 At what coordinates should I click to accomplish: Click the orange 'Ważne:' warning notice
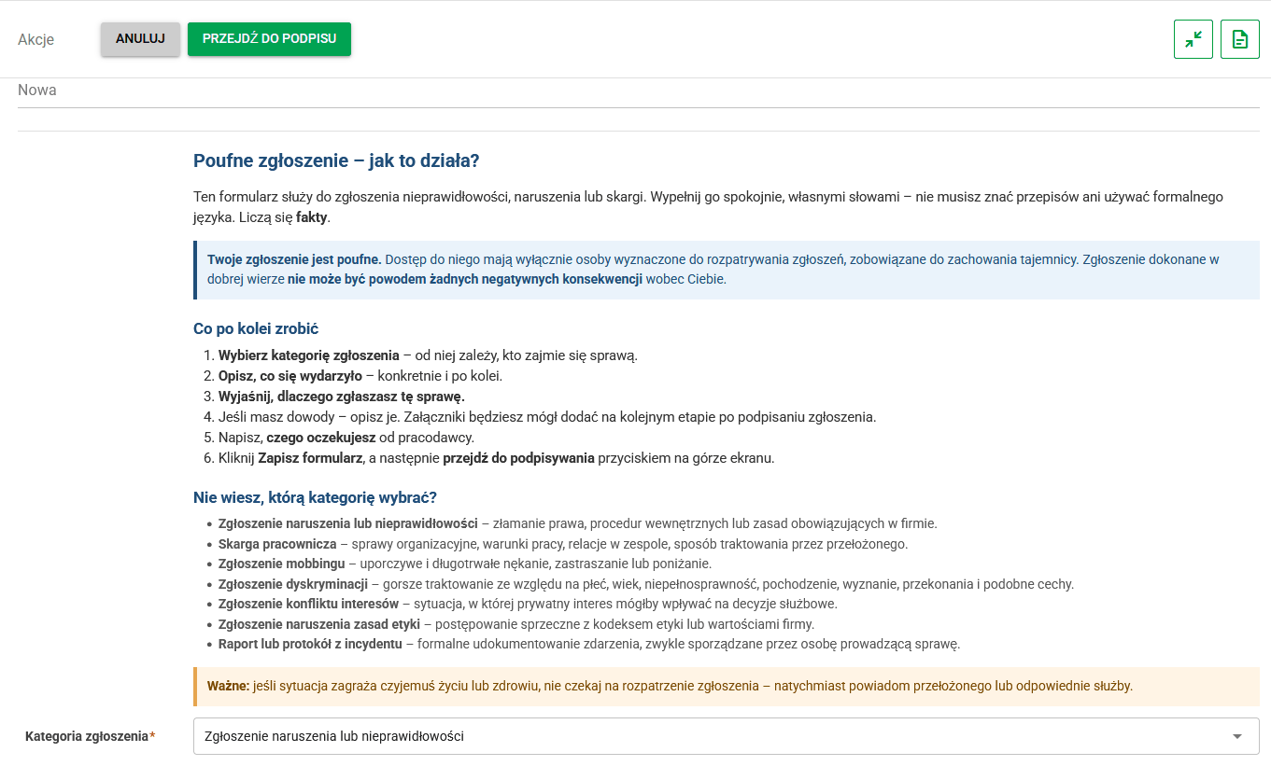click(x=727, y=686)
